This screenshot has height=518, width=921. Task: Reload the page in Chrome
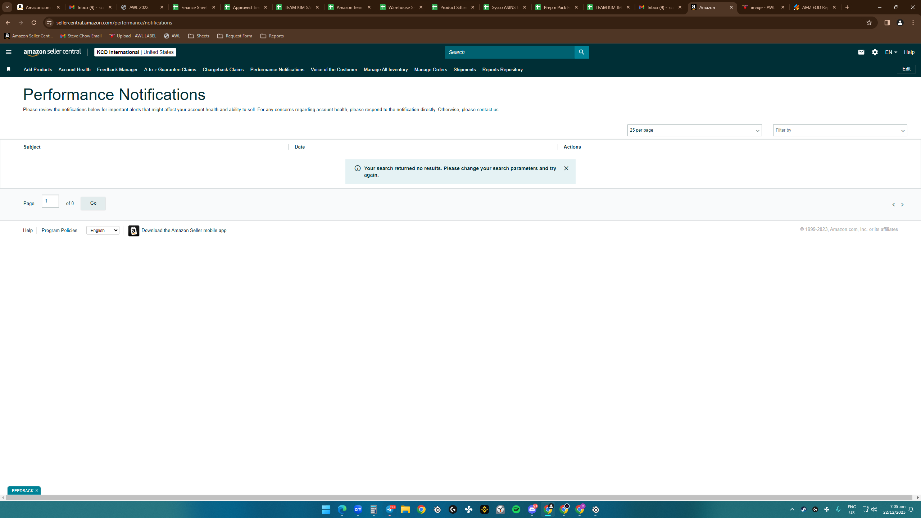pyautogui.click(x=34, y=23)
